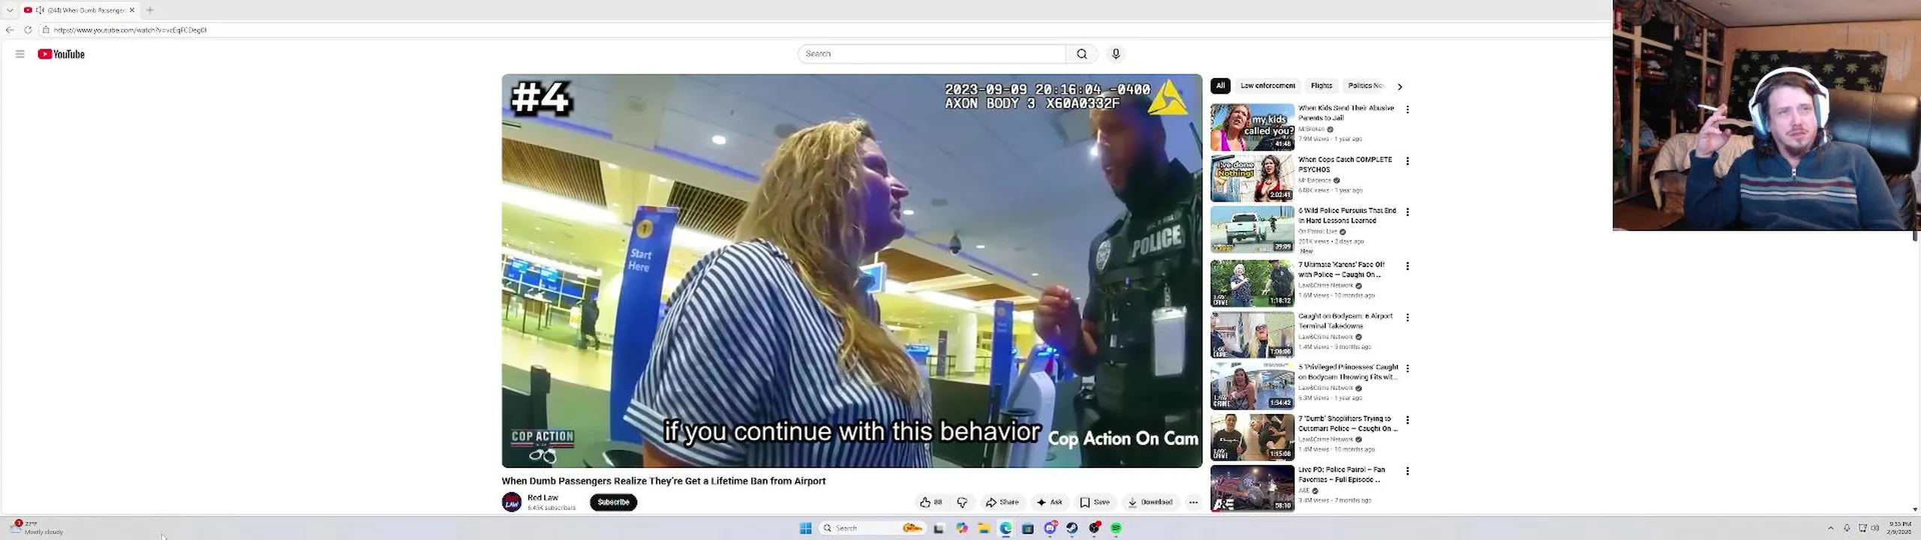
Task: Launch Copilot from the taskbar
Action: (962, 529)
